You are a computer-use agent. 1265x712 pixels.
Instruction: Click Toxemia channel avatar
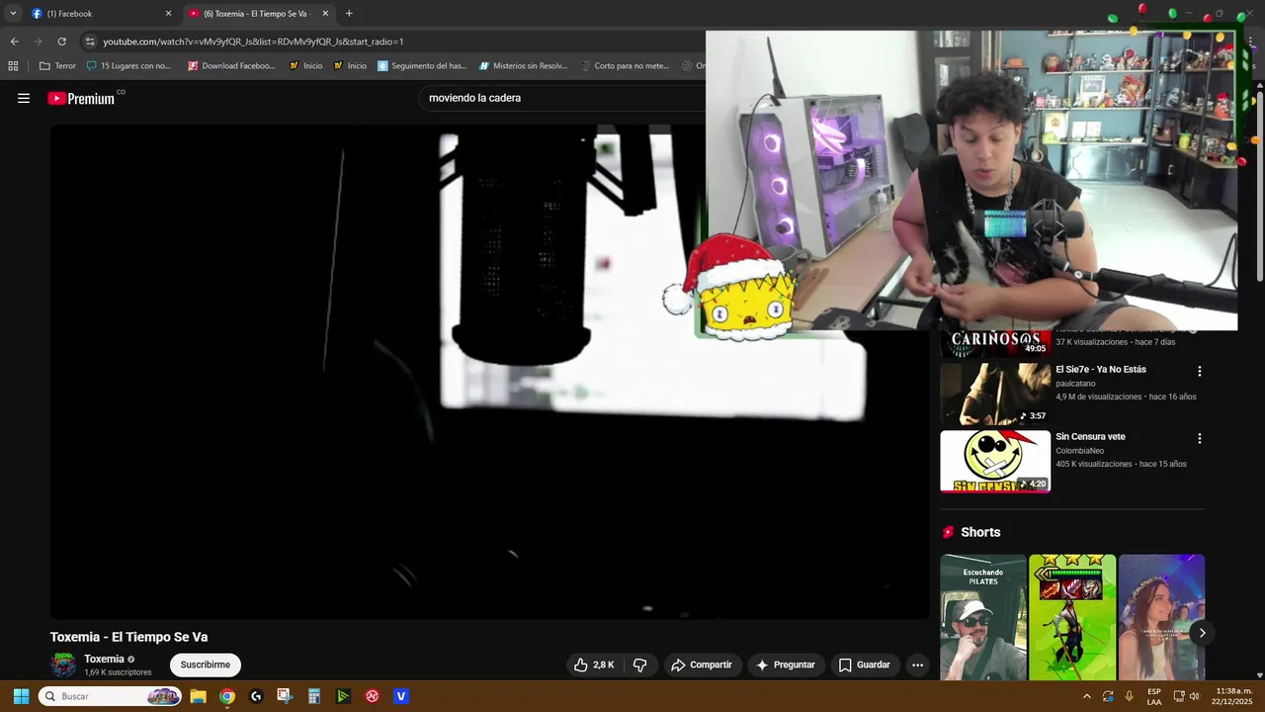coord(63,665)
